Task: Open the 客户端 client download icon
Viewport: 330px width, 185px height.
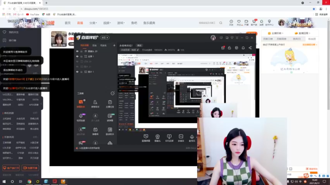Action: (x=254, y=23)
